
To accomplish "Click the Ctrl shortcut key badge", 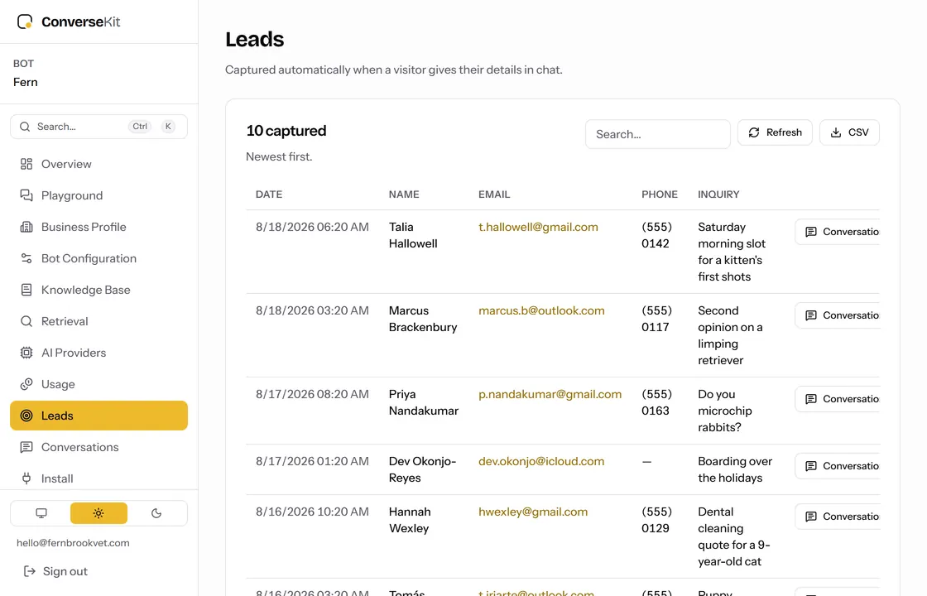I will 140,127.
